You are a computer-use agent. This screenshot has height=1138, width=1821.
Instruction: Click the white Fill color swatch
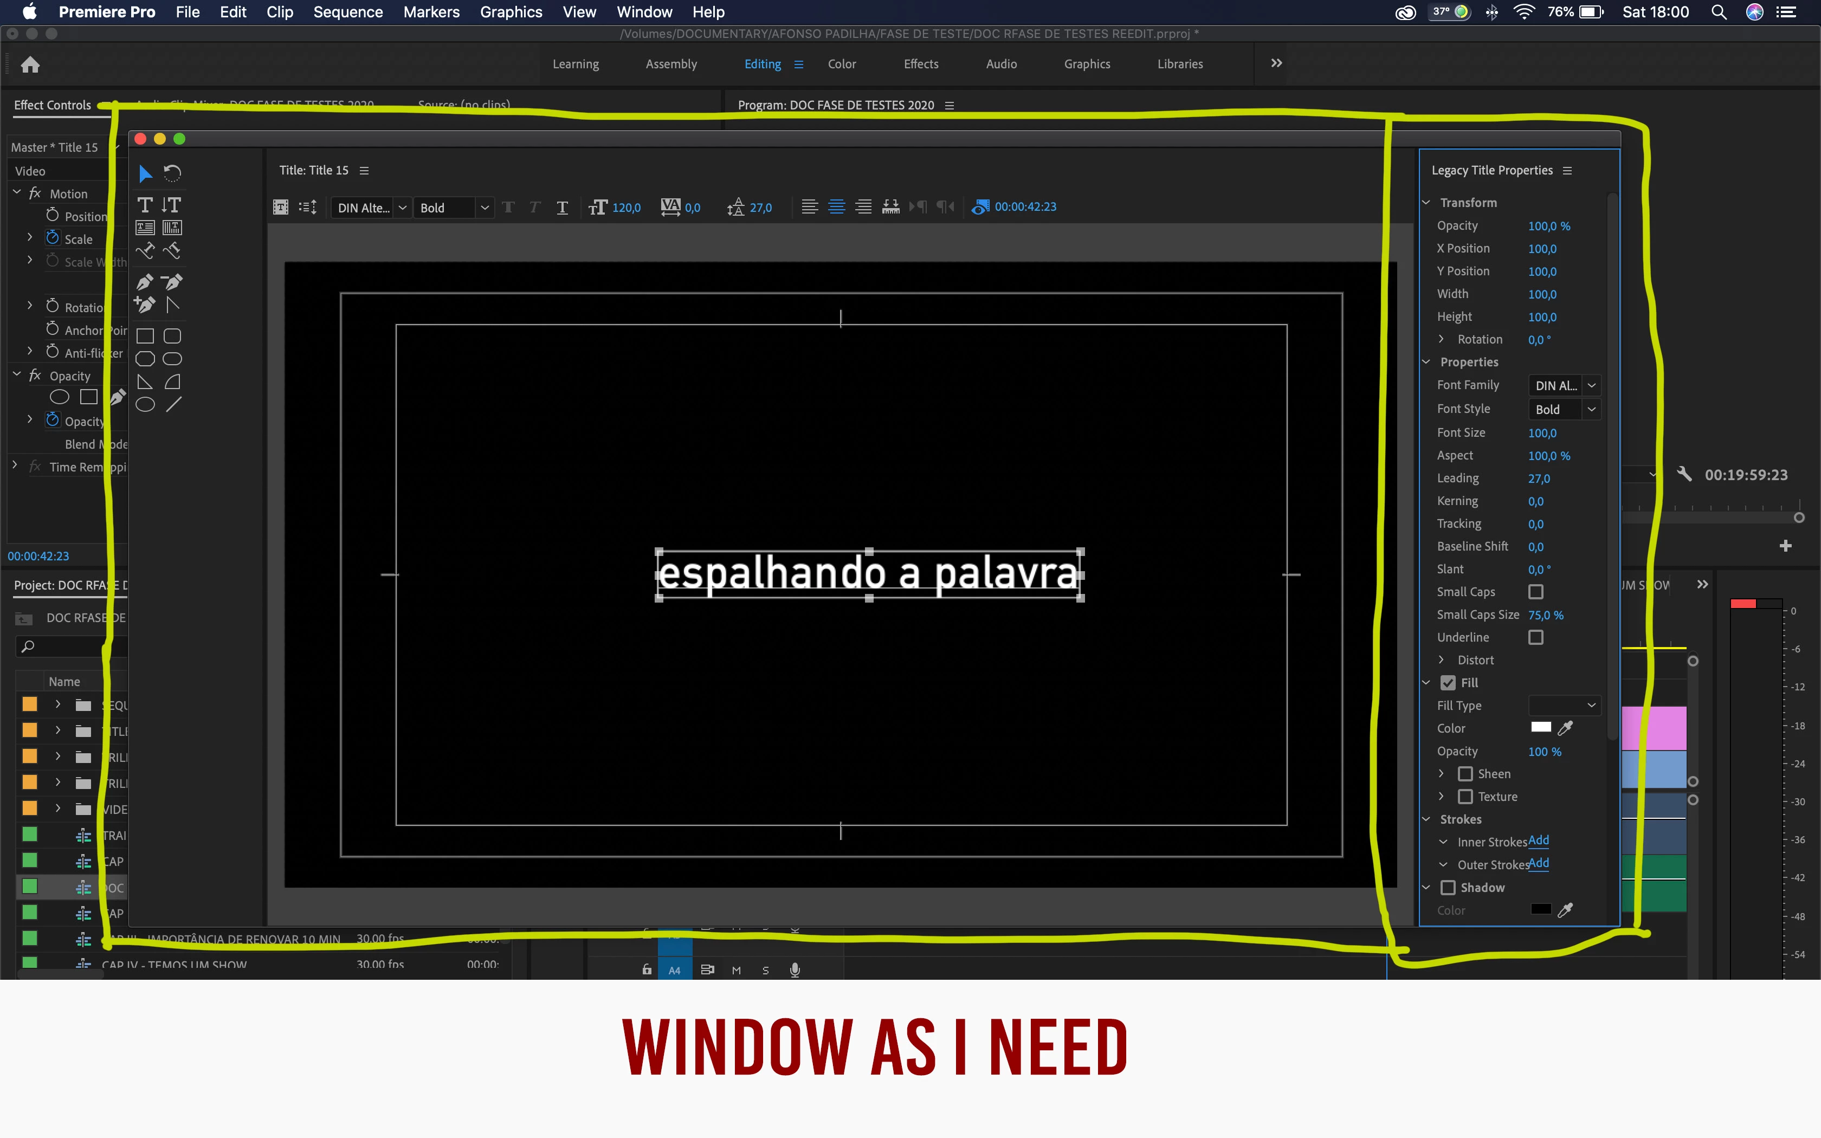(x=1540, y=727)
